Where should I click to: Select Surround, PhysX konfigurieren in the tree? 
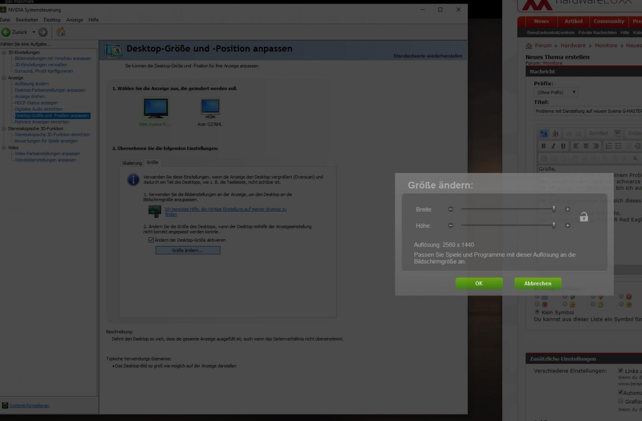click(x=44, y=71)
